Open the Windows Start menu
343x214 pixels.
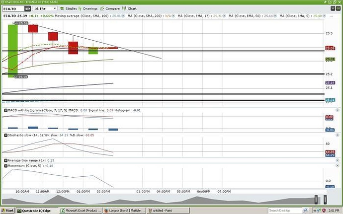click(x=7, y=211)
